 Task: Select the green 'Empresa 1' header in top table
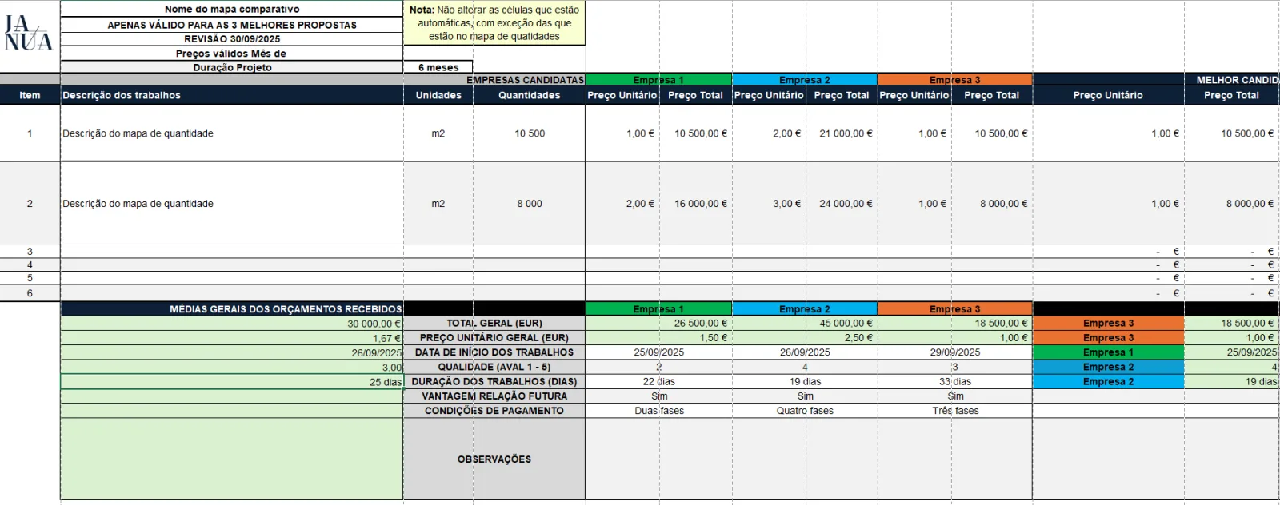[x=658, y=80]
